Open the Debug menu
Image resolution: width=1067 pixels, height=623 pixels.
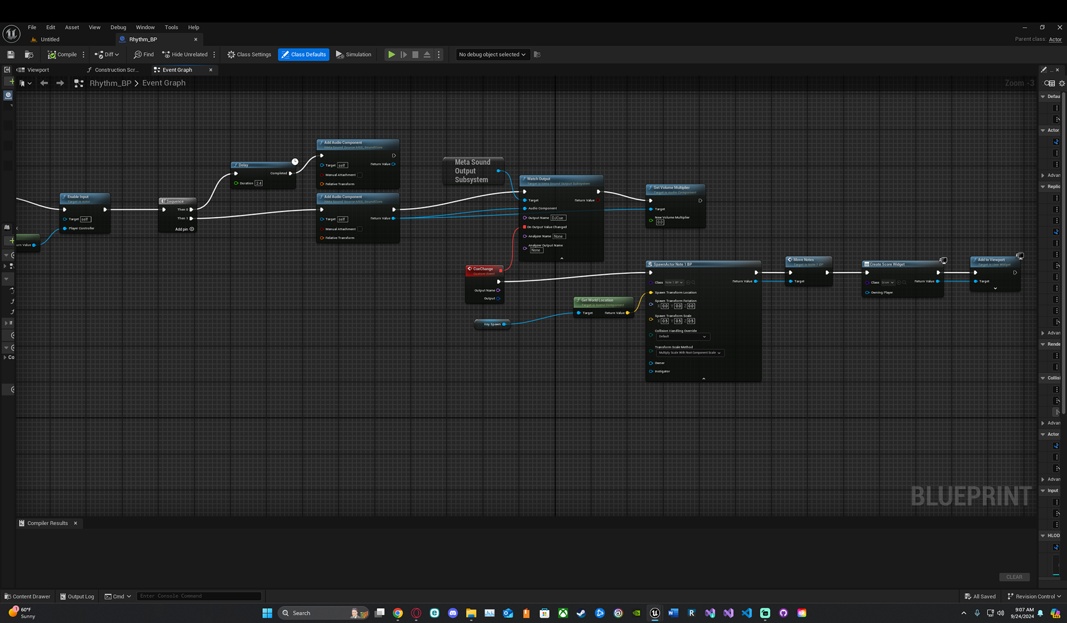118,27
